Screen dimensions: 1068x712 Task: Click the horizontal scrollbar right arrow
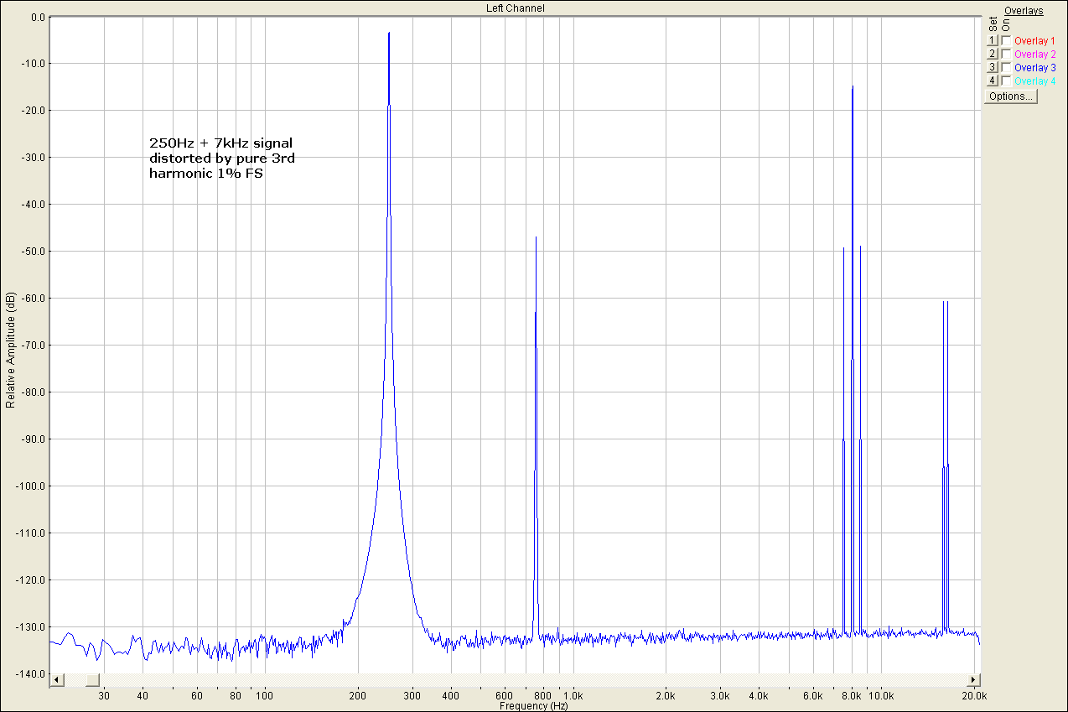coord(973,679)
